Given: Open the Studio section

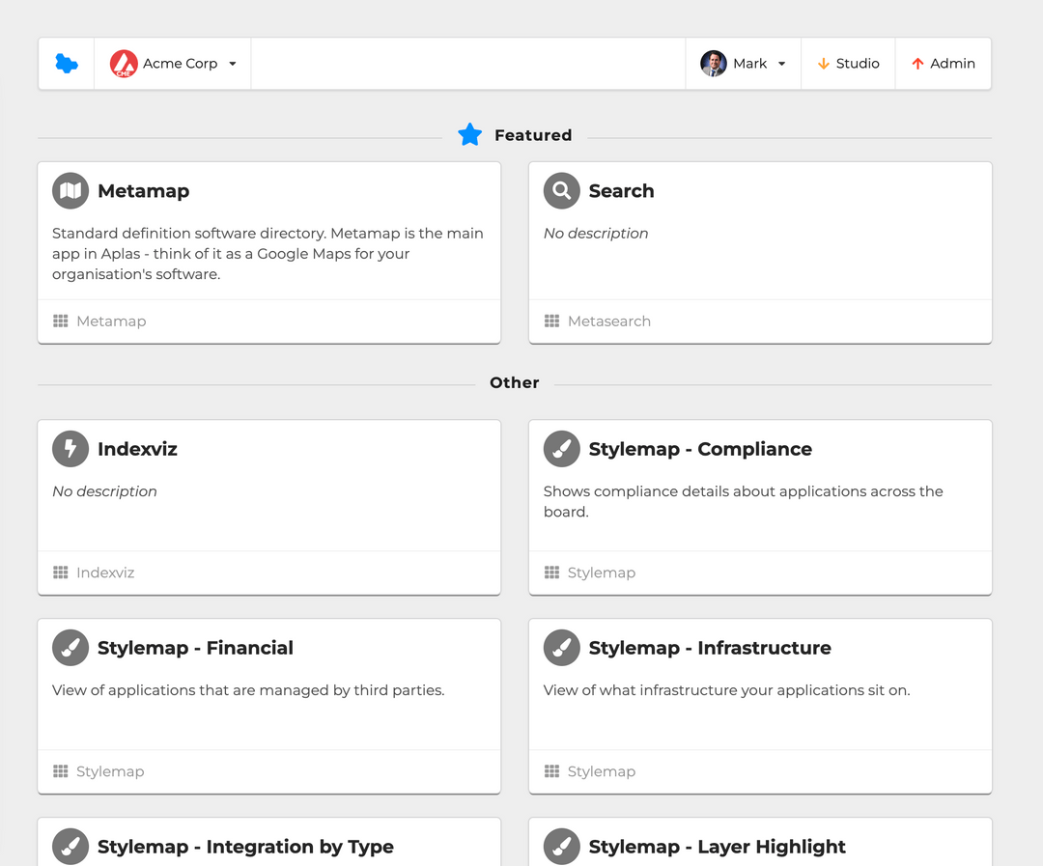Looking at the screenshot, I should tap(848, 63).
